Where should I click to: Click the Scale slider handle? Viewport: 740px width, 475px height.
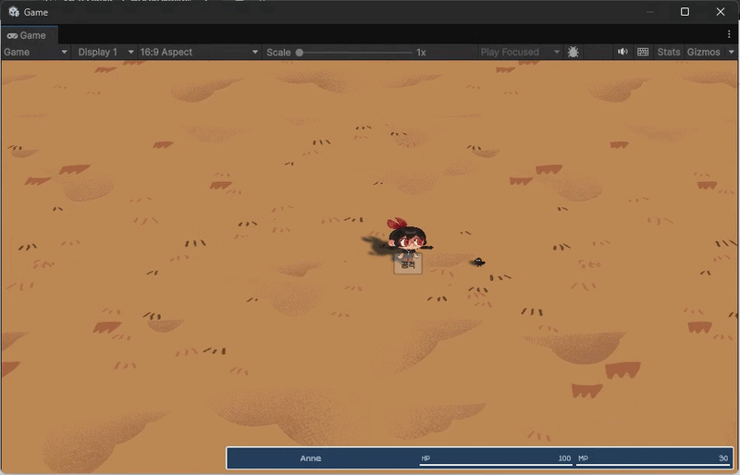click(x=300, y=53)
